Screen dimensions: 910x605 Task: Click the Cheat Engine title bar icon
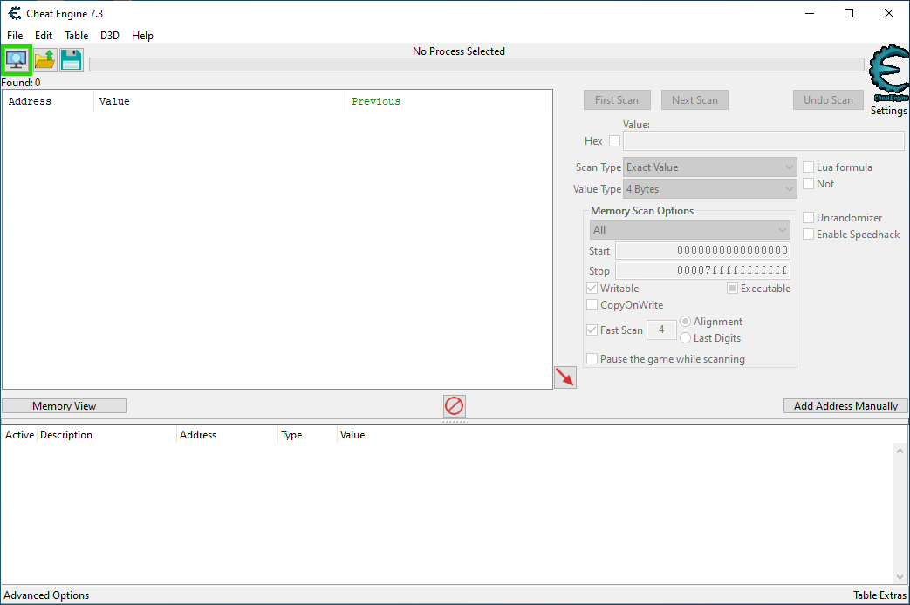[15, 13]
